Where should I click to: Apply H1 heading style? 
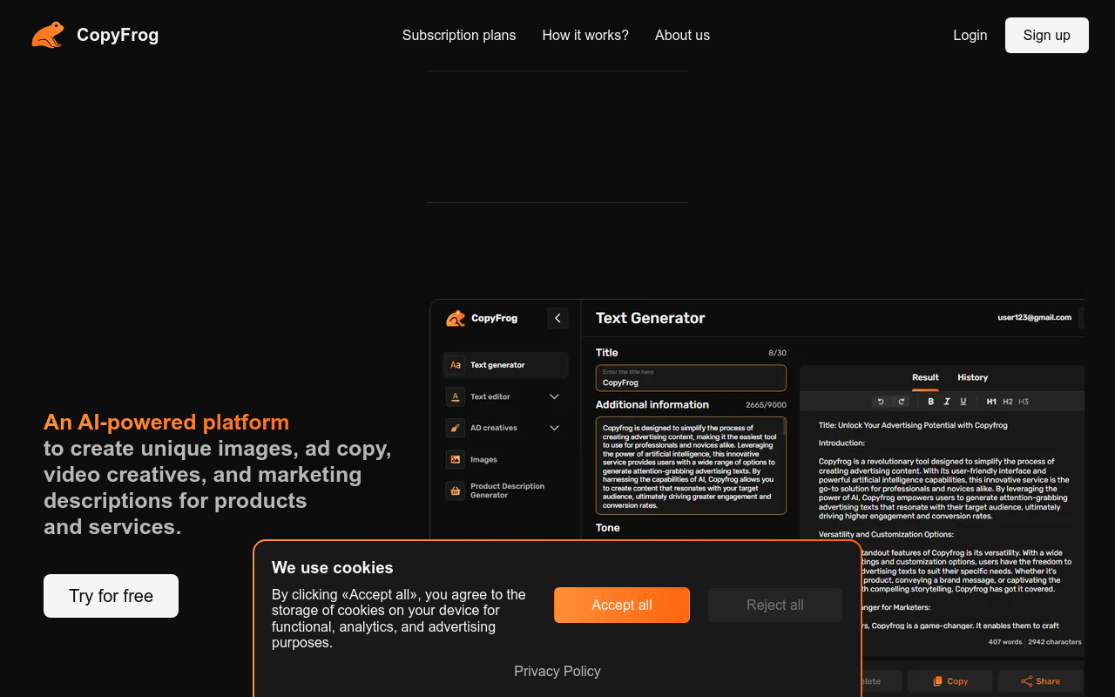point(991,402)
